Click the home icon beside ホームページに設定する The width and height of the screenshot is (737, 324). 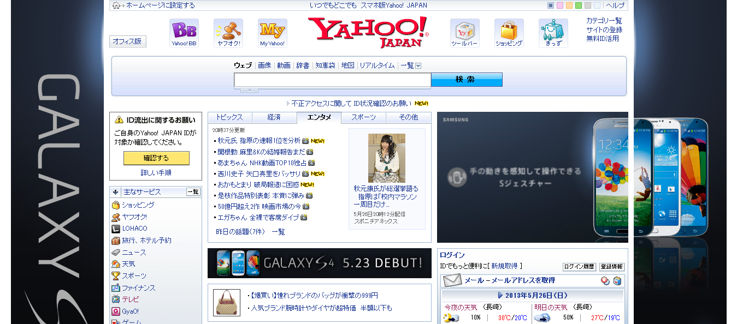point(116,5)
